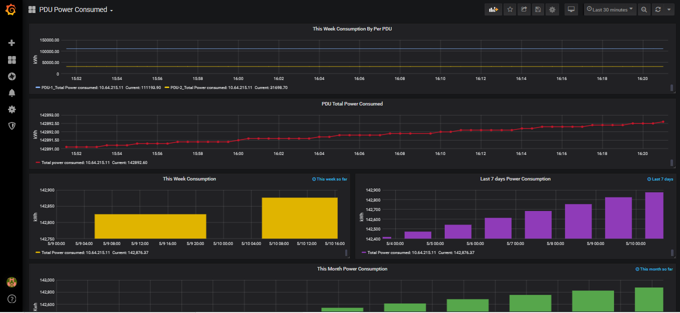Toggle PDU-2_Total Power consumed legend series
The height and width of the screenshot is (313, 680).
tap(211, 87)
